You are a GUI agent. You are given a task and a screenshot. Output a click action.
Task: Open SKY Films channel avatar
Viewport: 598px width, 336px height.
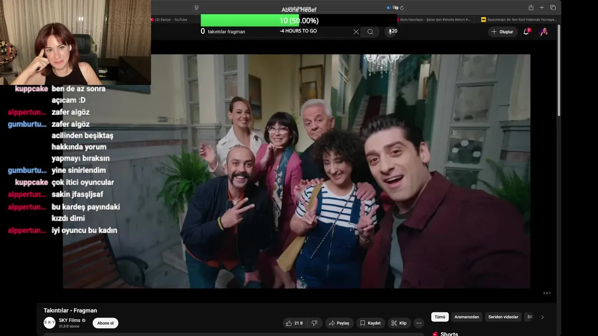pos(50,322)
